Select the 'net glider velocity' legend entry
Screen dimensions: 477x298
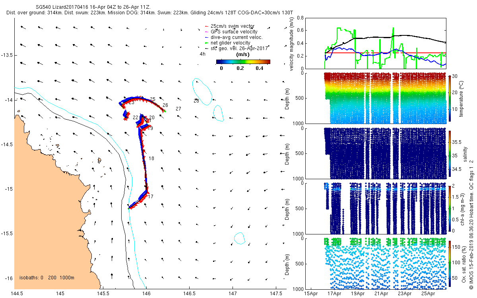pyautogui.click(x=227, y=43)
